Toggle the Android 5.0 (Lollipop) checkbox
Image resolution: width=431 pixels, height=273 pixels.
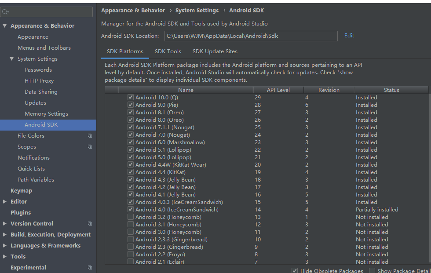point(131,157)
